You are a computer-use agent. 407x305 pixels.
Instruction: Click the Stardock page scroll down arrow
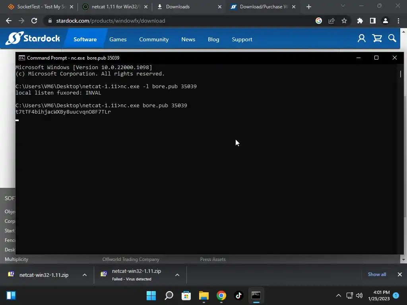coord(403,260)
